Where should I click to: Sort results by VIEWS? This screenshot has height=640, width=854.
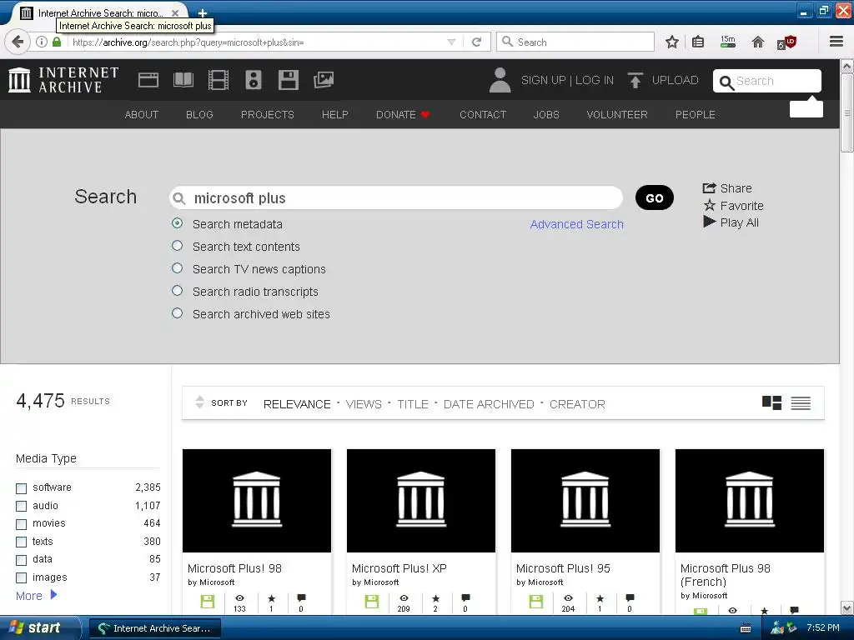[x=364, y=404]
